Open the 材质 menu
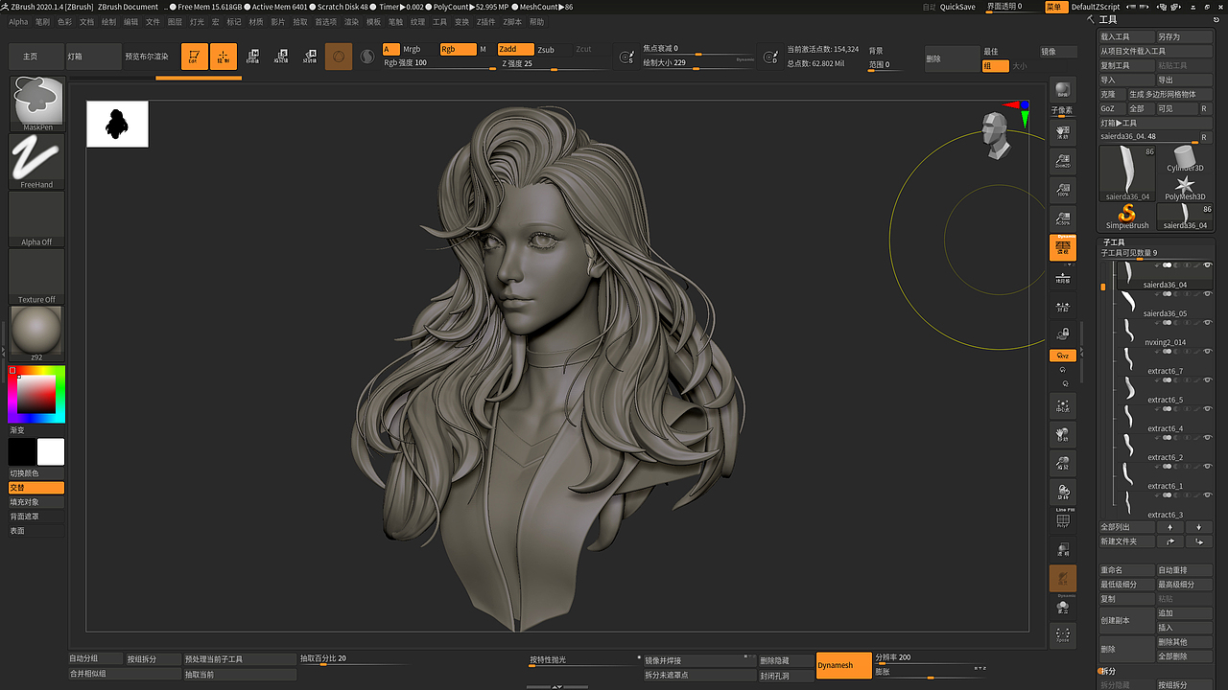The image size is (1228, 690). click(256, 21)
